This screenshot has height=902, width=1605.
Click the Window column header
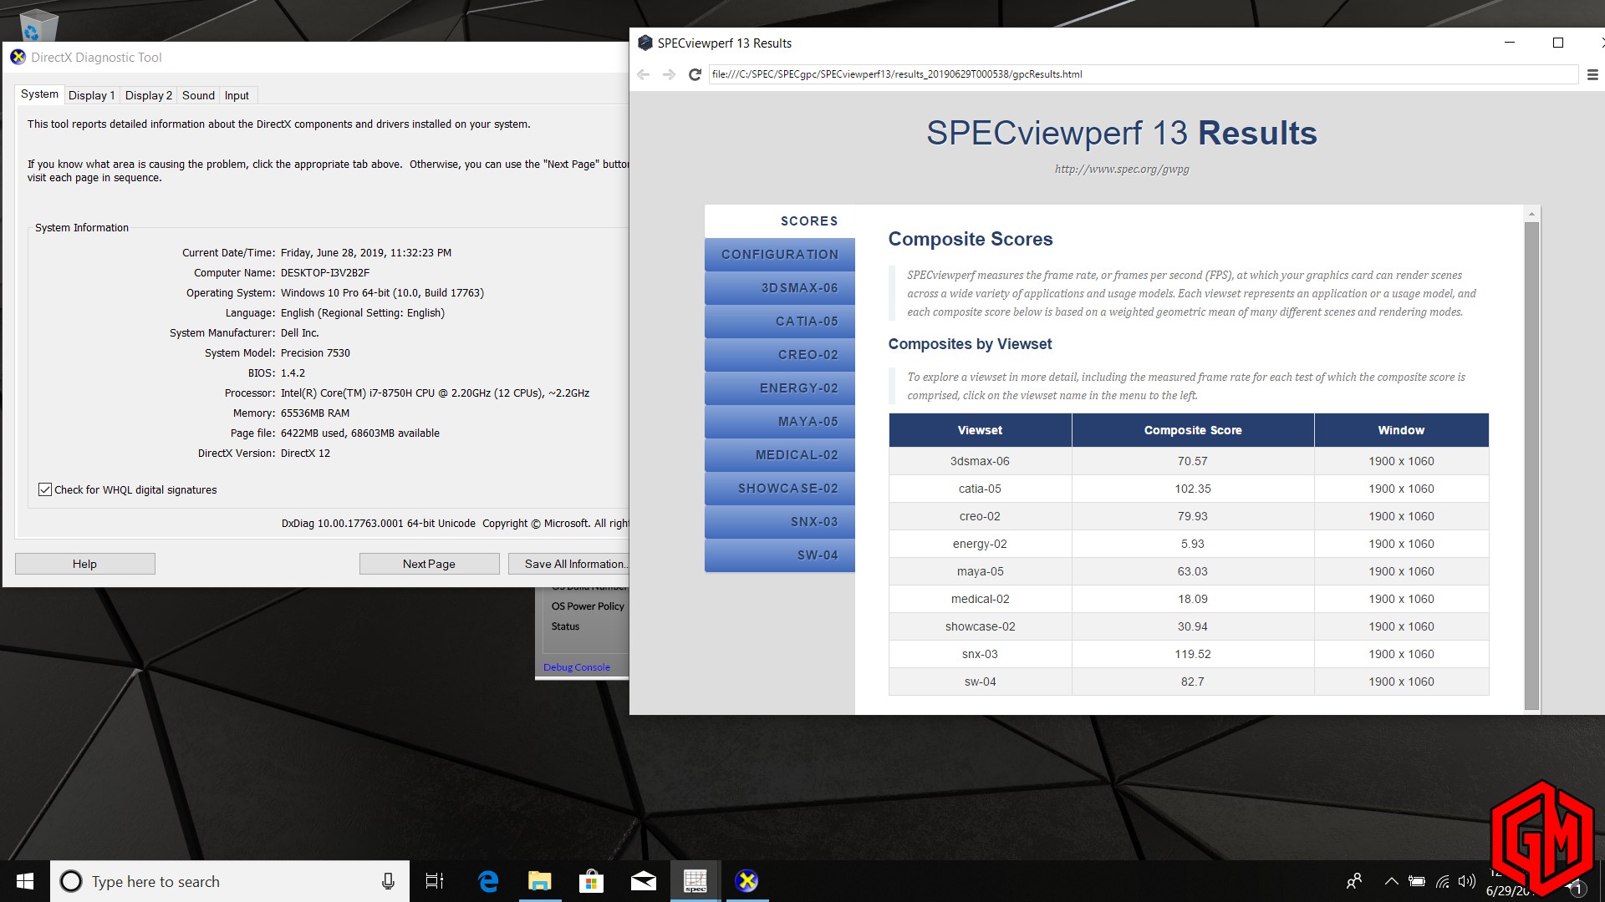[x=1401, y=430]
